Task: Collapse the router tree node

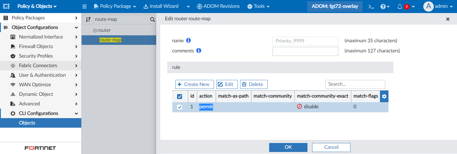Action: pos(95,30)
